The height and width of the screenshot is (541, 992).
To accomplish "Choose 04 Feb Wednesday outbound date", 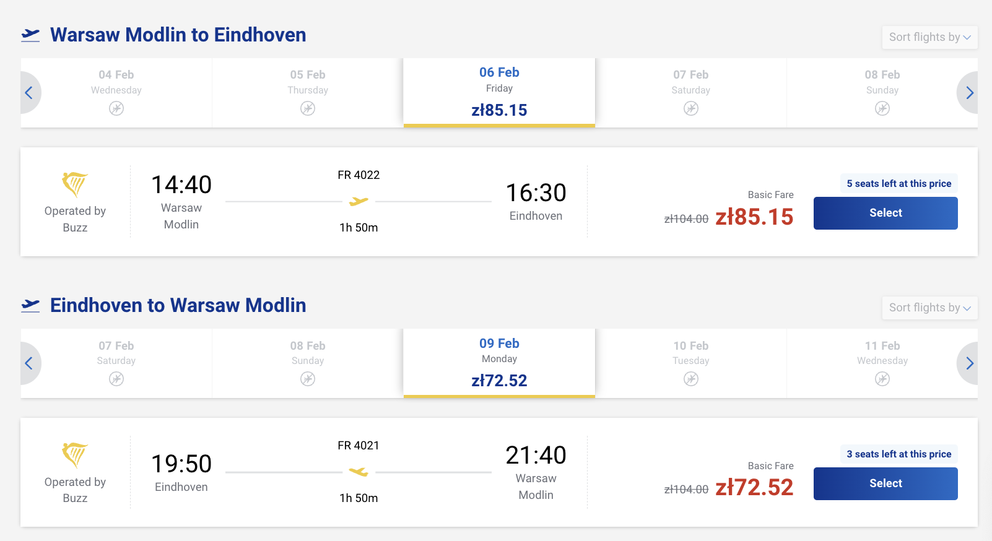I will click(116, 92).
